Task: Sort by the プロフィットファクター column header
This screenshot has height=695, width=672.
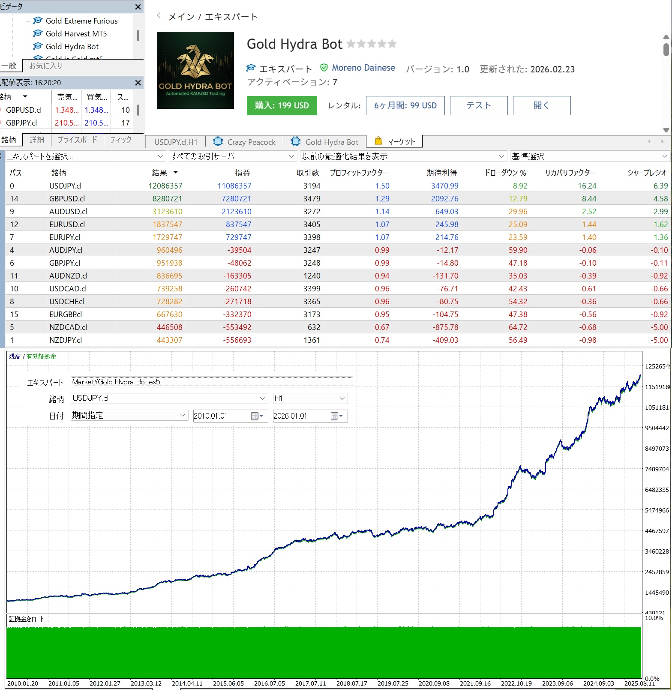Action: 357,173
